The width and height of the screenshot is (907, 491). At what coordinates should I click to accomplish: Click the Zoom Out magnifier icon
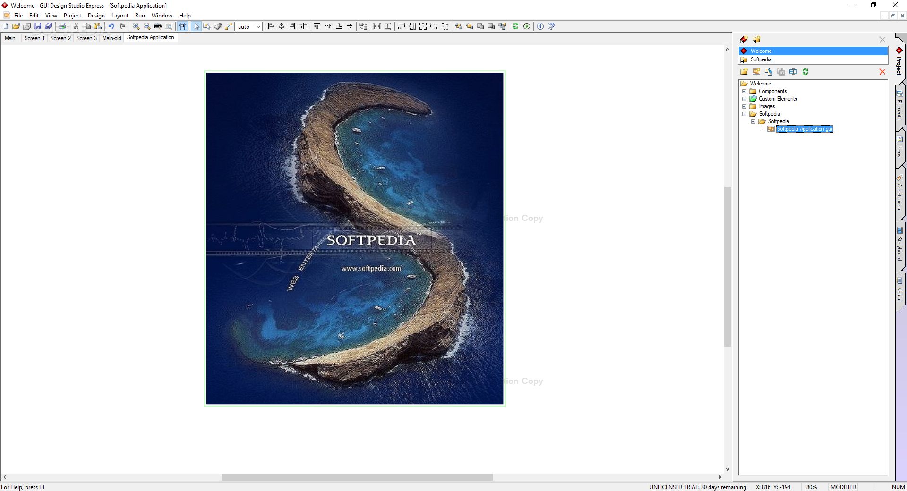tap(147, 26)
